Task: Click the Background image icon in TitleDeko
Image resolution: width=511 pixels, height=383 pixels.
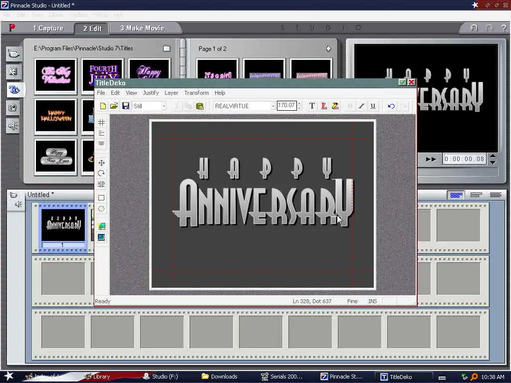Action: pyautogui.click(x=101, y=237)
